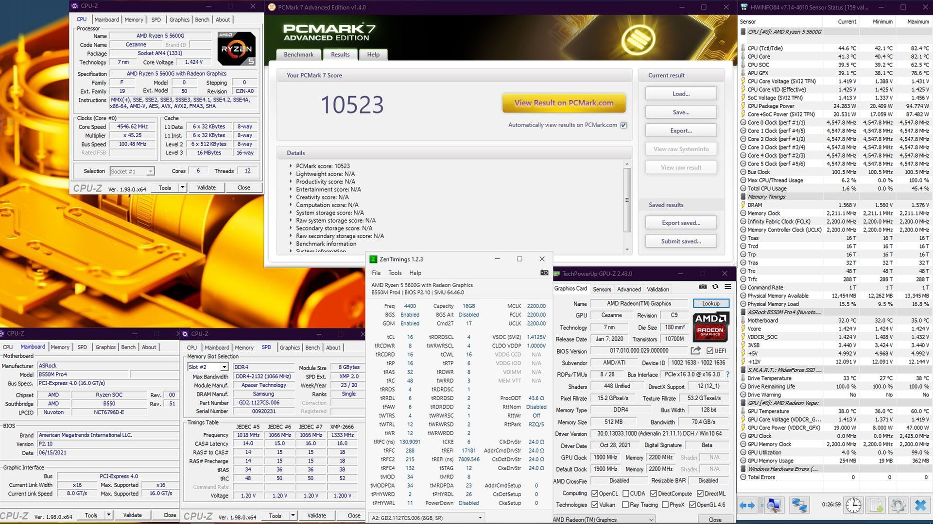Image resolution: width=933 pixels, height=524 pixels.
Task: Collapse Memory Timings group in HWiNFO
Action: click(743, 196)
